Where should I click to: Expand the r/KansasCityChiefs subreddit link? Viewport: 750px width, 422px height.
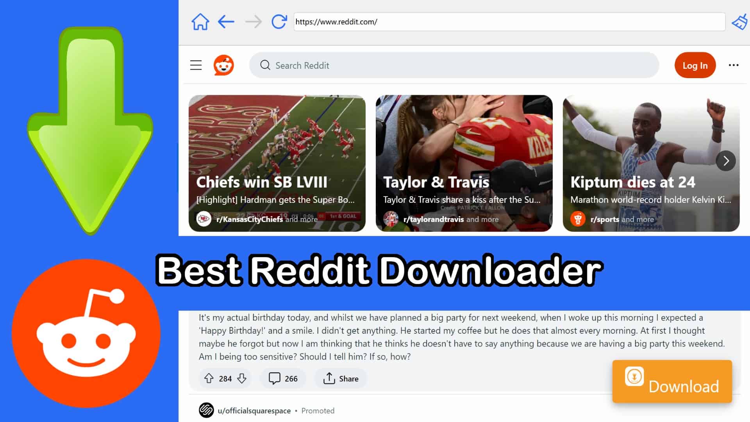click(x=249, y=218)
